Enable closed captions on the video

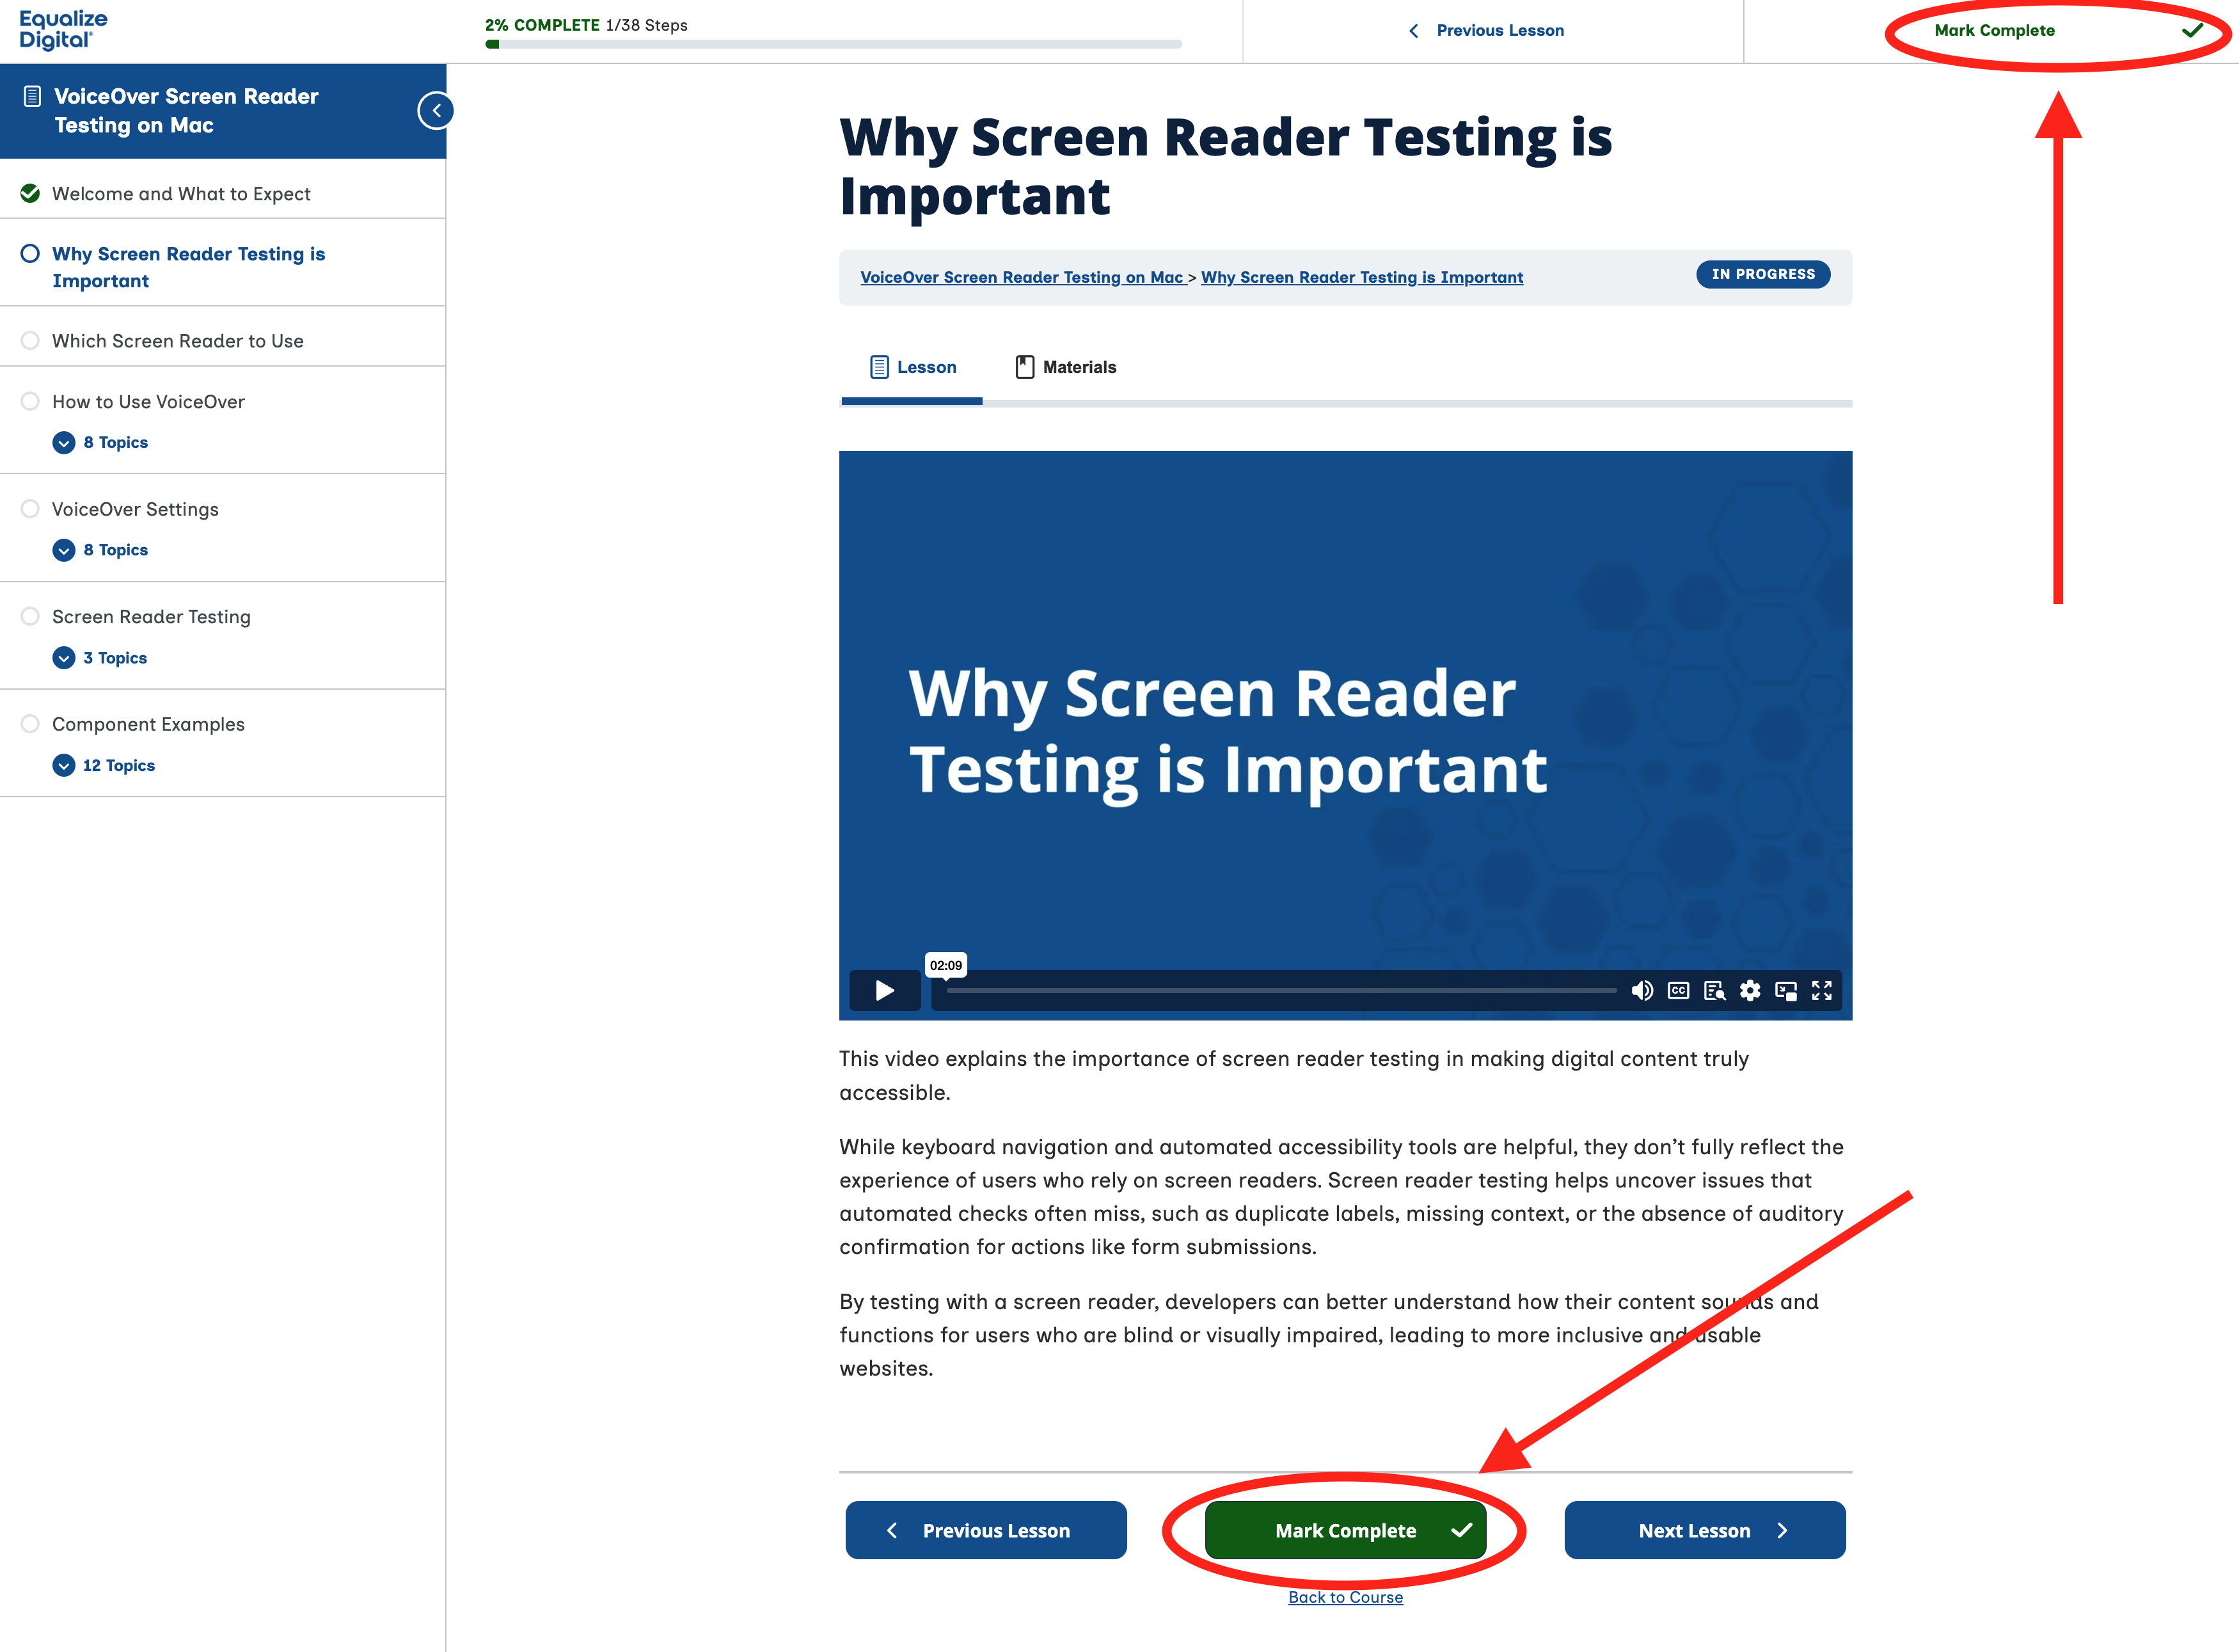coord(1678,990)
